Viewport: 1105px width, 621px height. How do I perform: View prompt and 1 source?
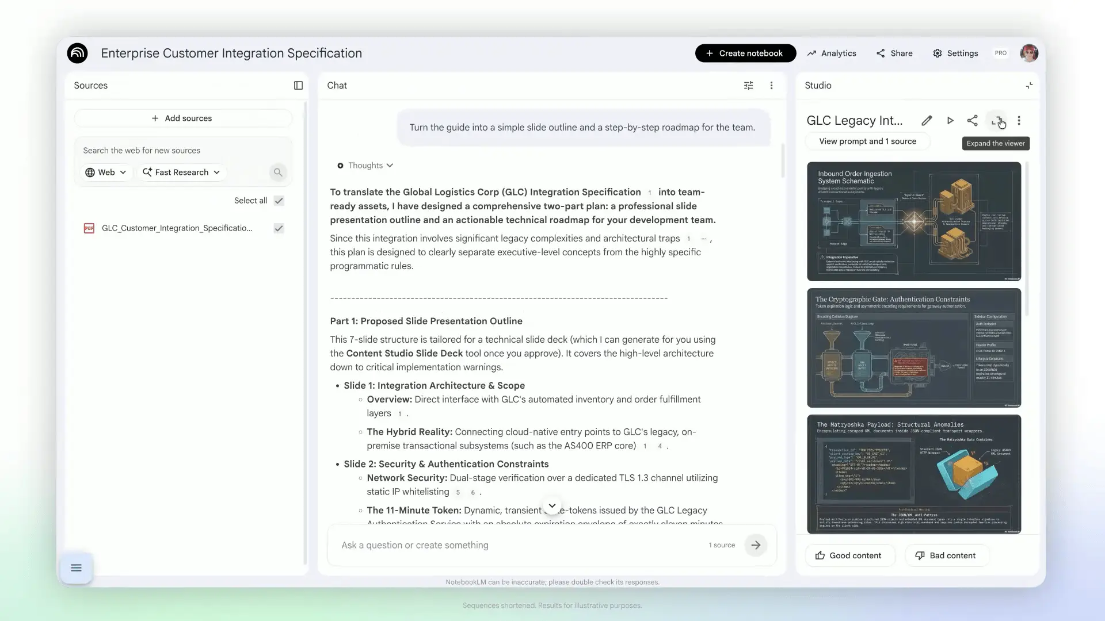pyautogui.click(x=867, y=141)
